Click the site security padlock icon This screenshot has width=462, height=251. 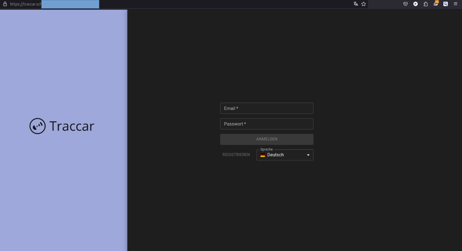(5, 4)
